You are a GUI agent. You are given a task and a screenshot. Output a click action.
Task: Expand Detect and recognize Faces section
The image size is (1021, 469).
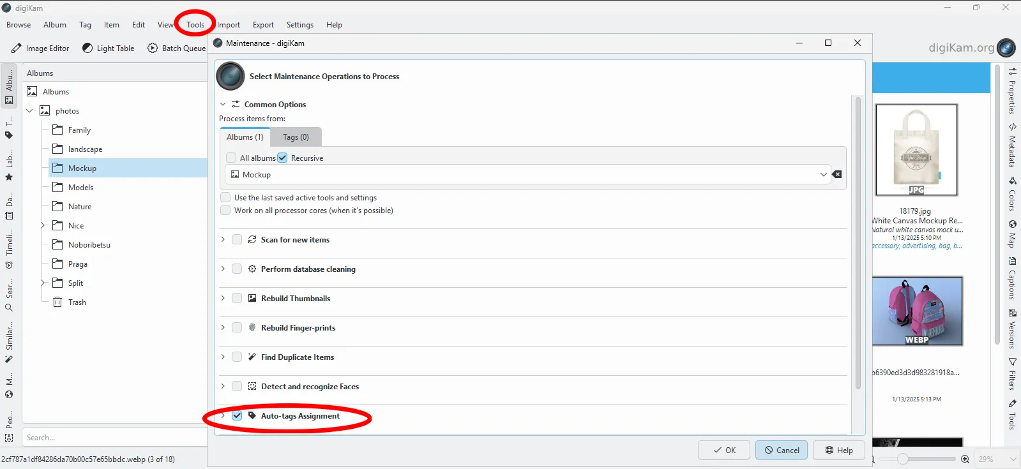[x=223, y=386]
